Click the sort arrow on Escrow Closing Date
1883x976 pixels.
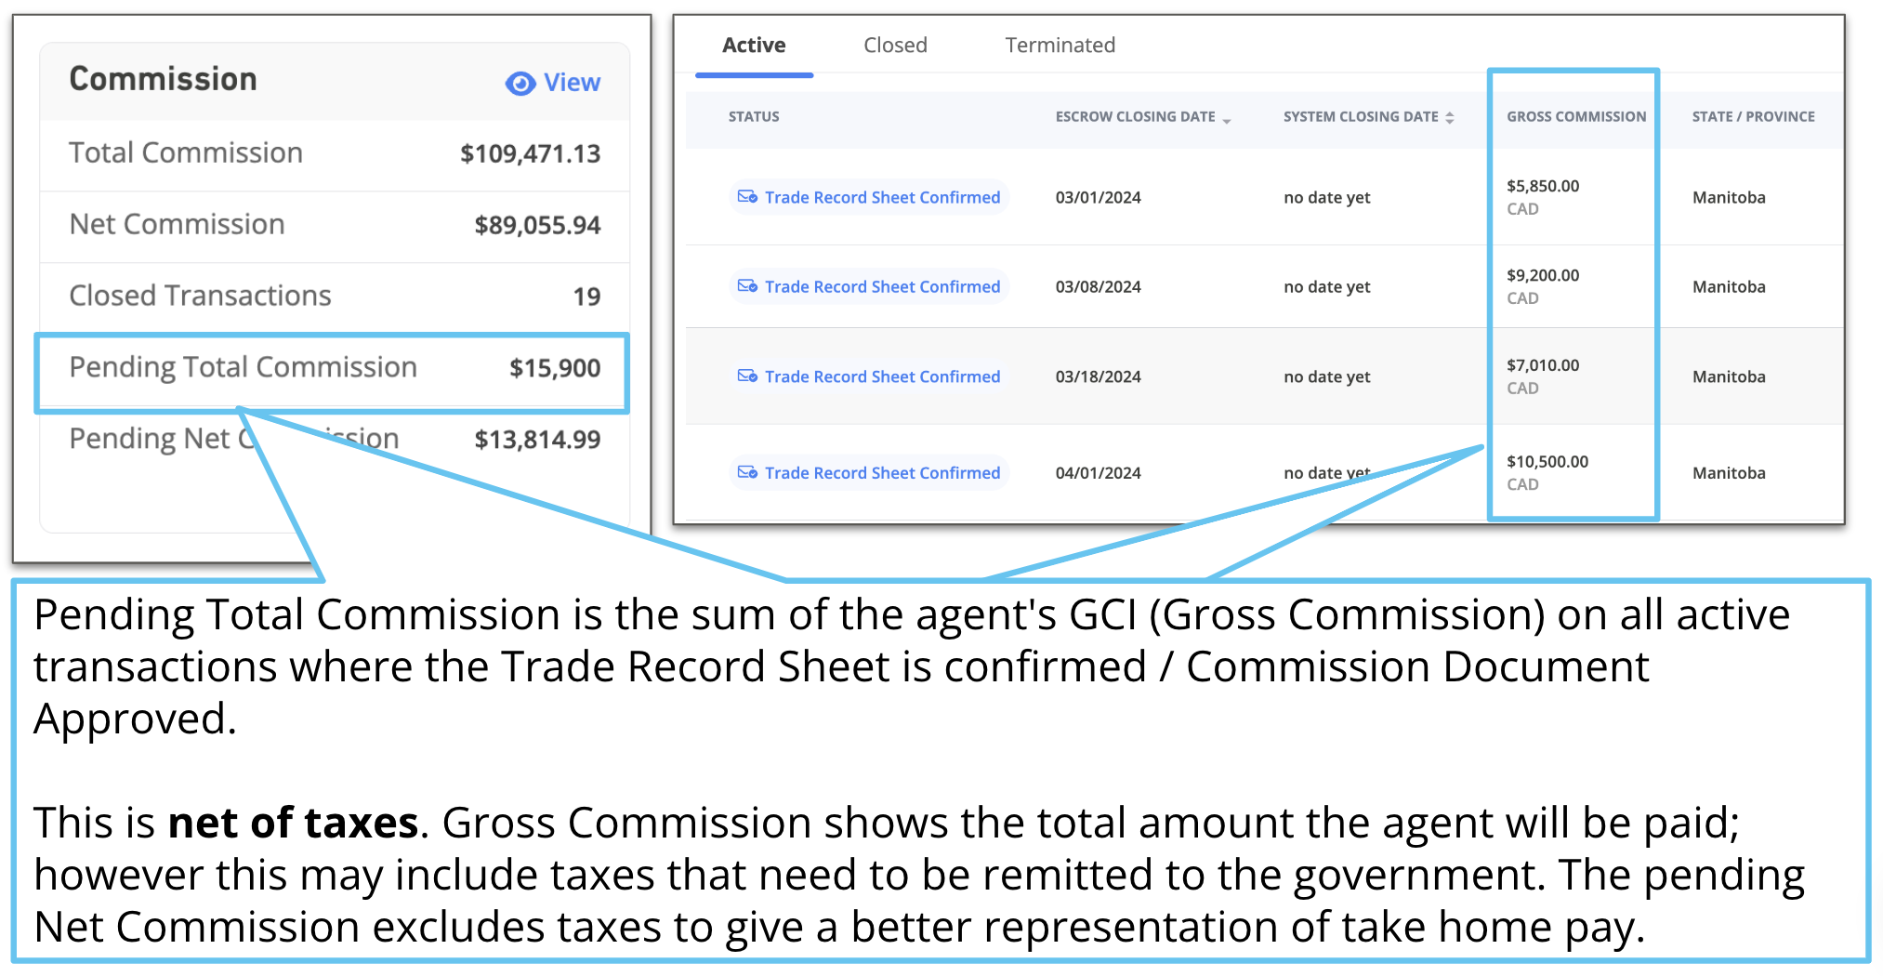coord(1228,119)
